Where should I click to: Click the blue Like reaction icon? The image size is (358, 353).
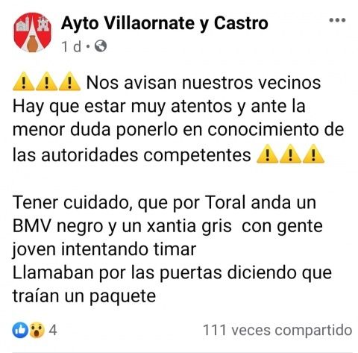[20, 331]
